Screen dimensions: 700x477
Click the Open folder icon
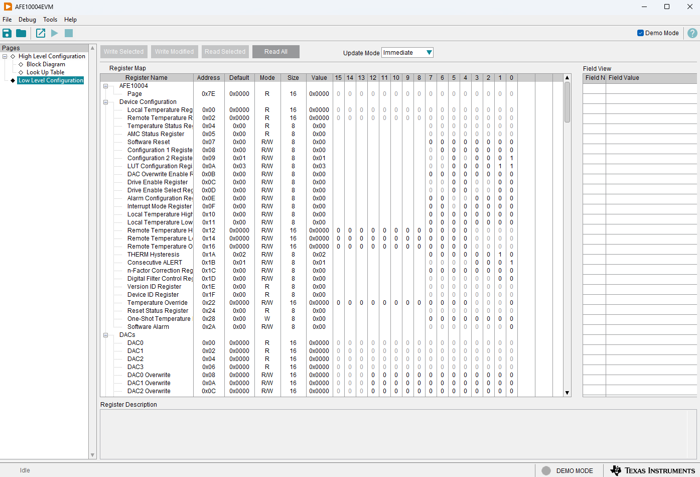[x=21, y=33]
